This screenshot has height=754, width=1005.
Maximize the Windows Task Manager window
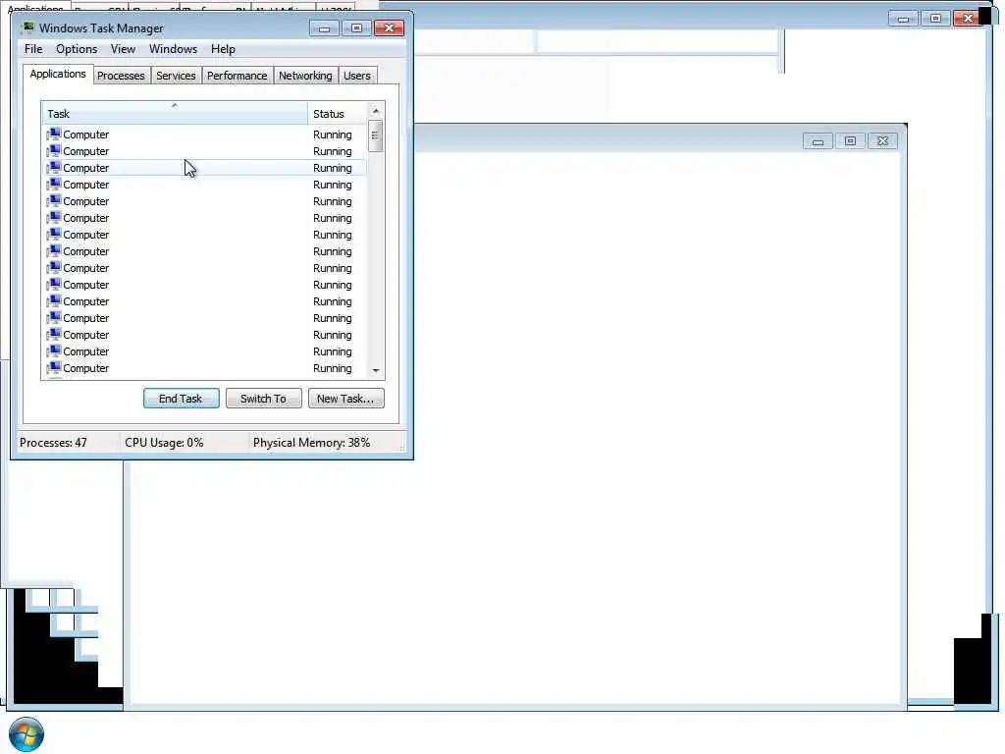click(356, 28)
